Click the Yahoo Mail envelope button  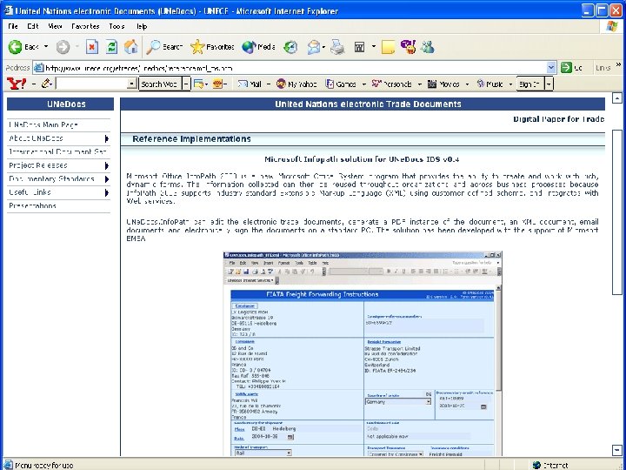pyautogui.click(x=250, y=84)
